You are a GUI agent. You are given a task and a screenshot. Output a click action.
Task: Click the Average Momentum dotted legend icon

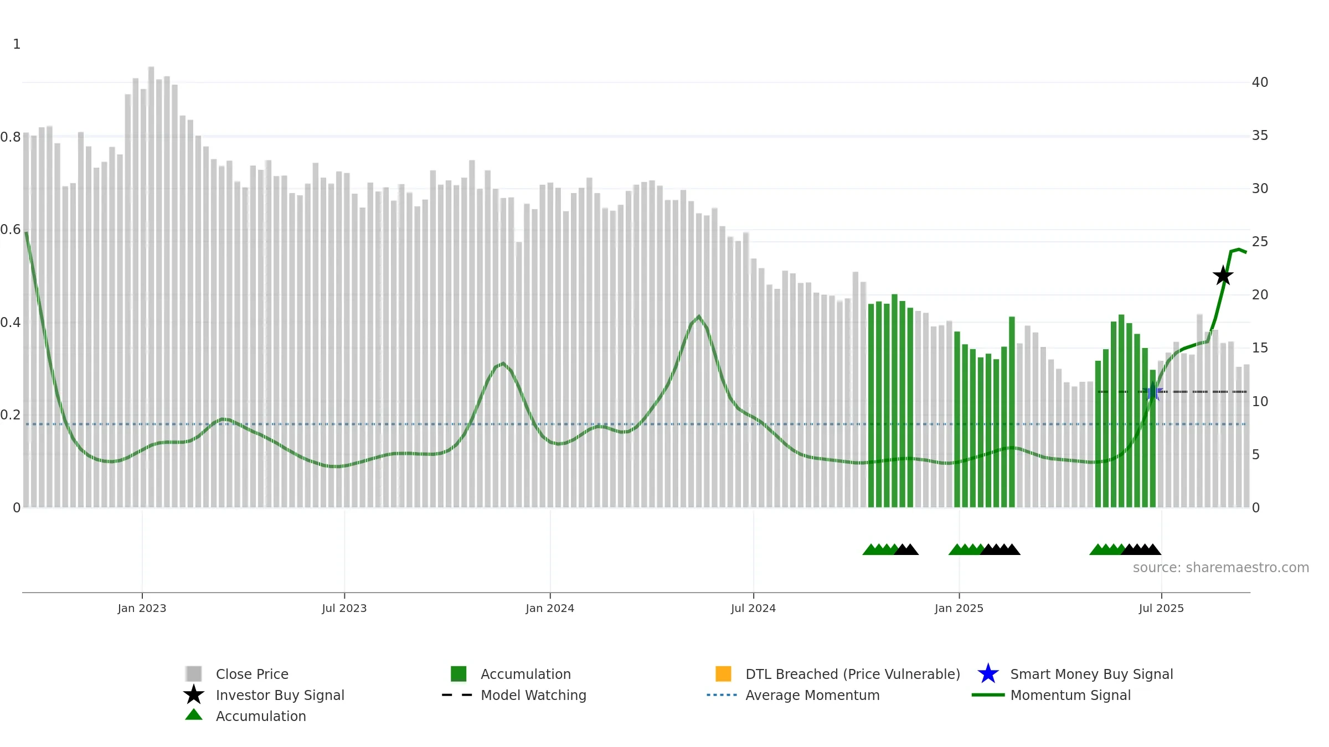(x=722, y=695)
